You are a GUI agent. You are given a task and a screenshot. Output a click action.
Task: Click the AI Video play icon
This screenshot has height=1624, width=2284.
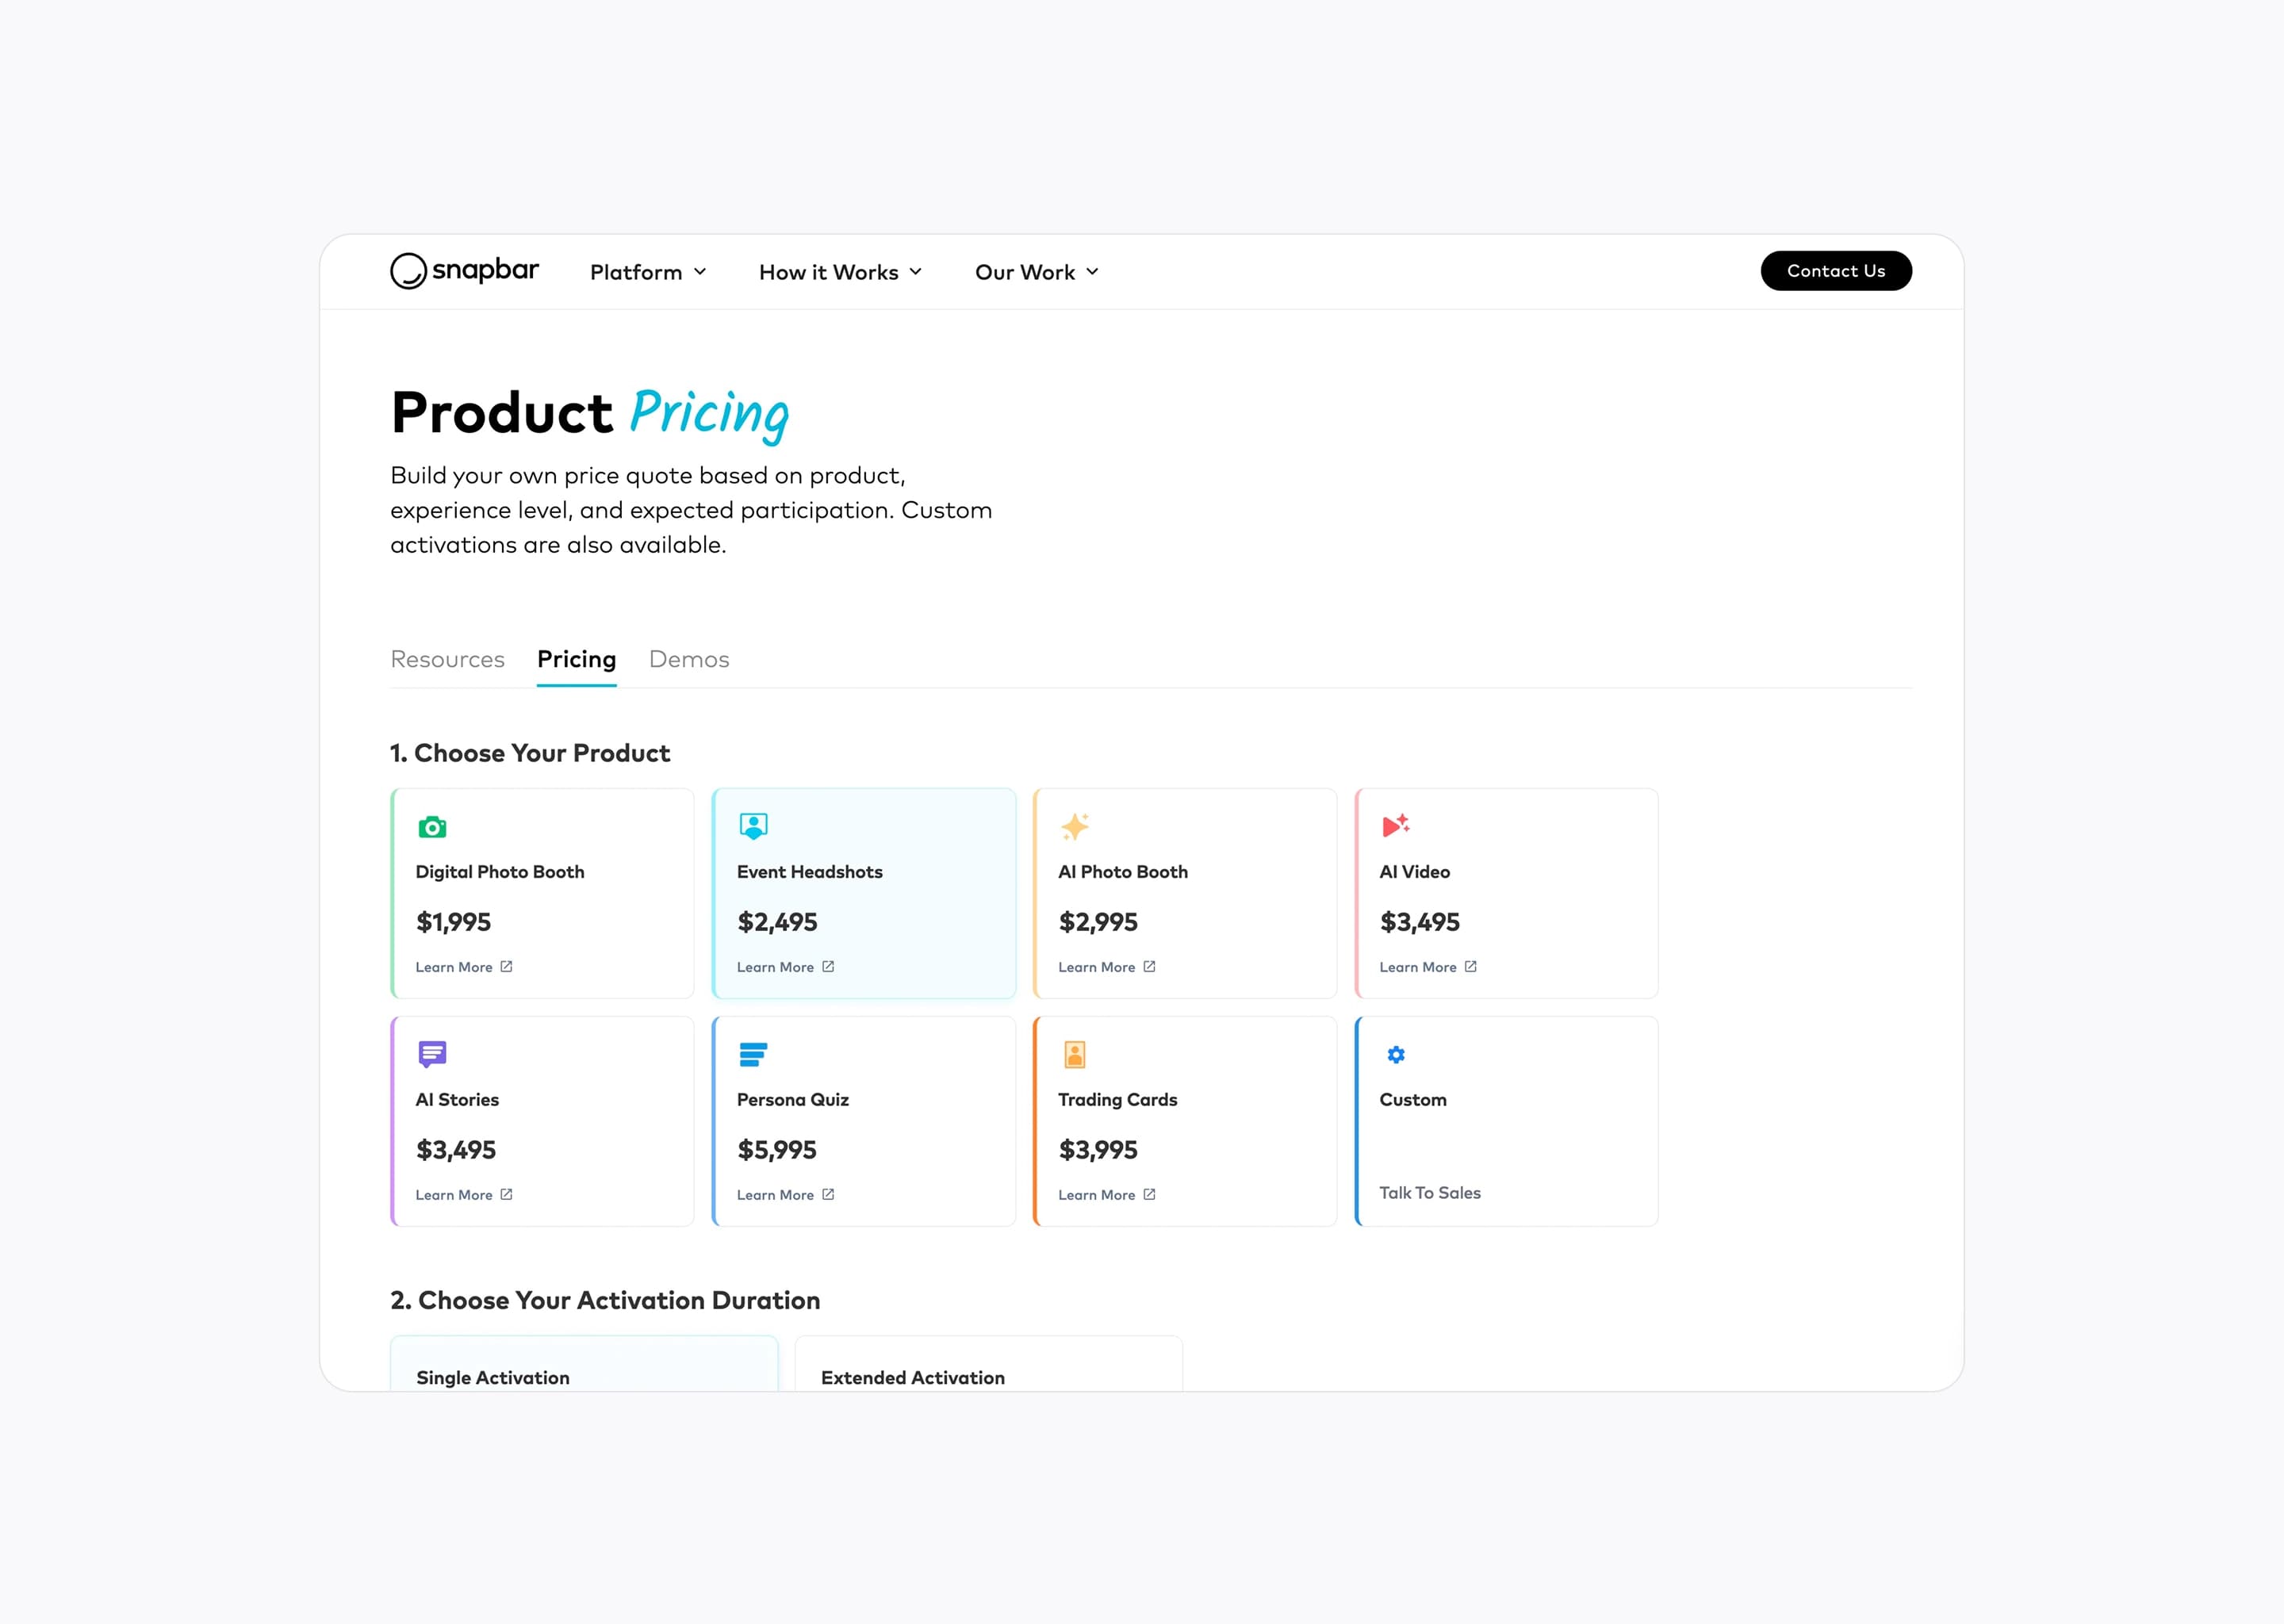point(1395,826)
